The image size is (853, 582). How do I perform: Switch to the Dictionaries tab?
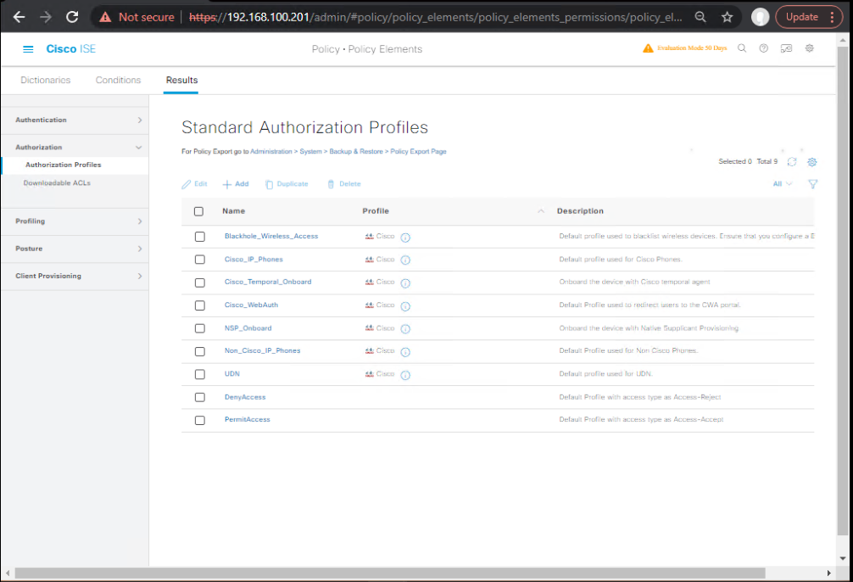[x=46, y=80]
